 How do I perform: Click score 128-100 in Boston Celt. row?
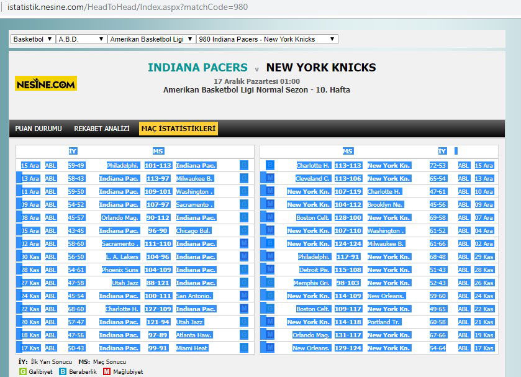[x=348, y=217]
